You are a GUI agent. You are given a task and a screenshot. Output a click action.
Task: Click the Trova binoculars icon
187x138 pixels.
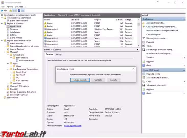coord(144,46)
